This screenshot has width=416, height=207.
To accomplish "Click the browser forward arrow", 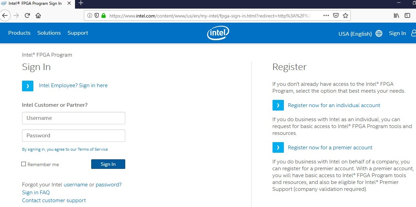I will click(x=16, y=15).
